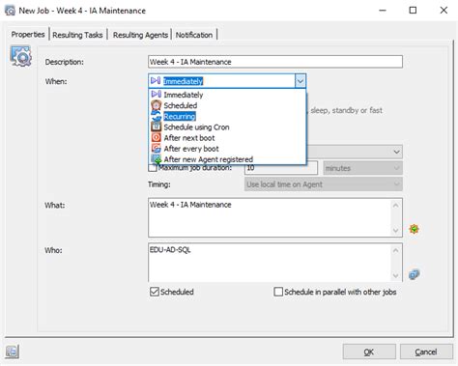Click the Week 4 - IA Maintenance entry in What

coord(190,205)
